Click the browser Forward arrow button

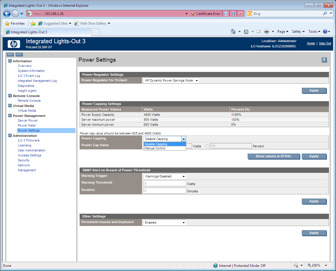tap(15, 14)
